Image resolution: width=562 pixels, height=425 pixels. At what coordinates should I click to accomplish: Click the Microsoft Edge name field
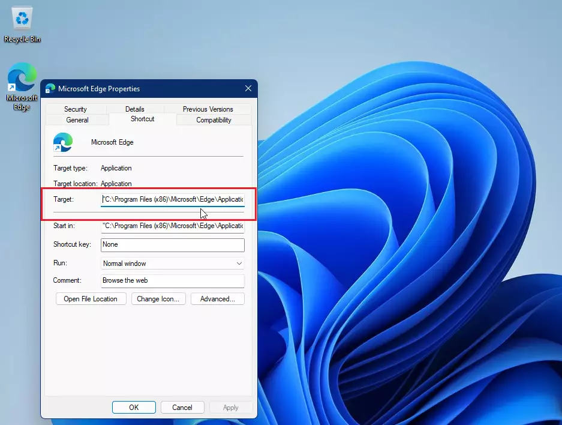tap(112, 142)
